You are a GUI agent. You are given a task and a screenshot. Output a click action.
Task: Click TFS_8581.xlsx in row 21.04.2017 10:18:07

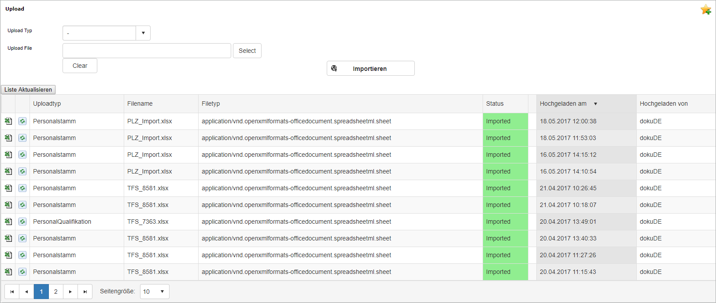148,205
